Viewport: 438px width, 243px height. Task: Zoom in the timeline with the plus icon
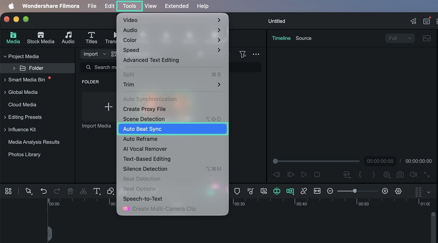[385, 191]
